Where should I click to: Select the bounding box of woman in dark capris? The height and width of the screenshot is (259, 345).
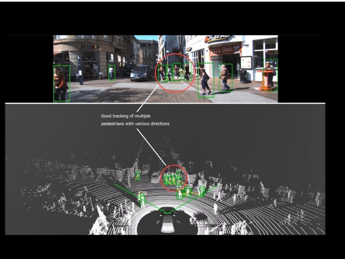(206, 80)
